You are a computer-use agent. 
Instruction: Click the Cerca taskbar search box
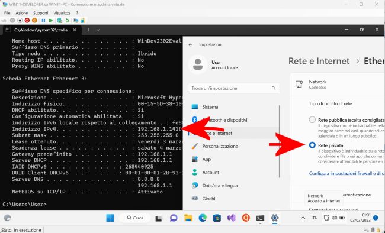coord(135,218)
